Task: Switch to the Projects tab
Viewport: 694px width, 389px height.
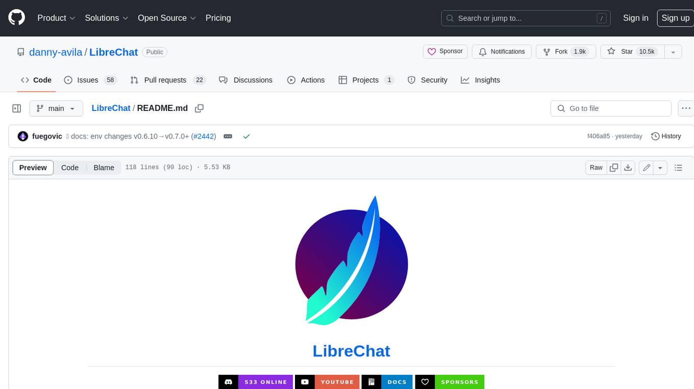Action: (x=366, y=80)
